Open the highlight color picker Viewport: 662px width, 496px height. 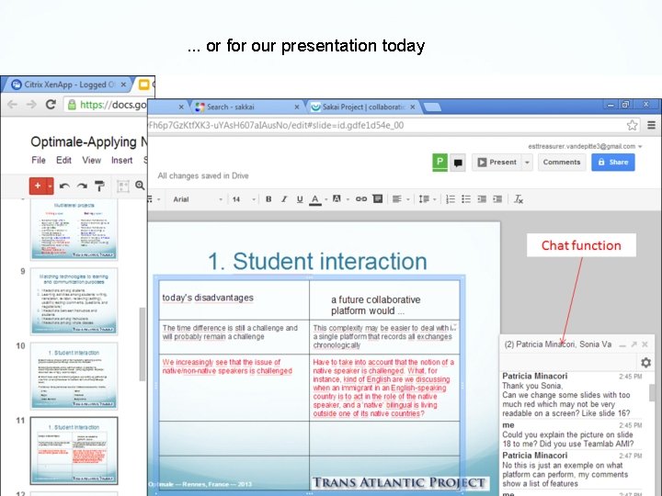[x=337, y=198]
